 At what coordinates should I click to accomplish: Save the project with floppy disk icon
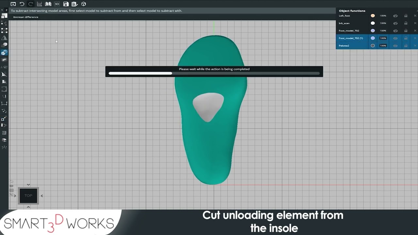point(66,4)
